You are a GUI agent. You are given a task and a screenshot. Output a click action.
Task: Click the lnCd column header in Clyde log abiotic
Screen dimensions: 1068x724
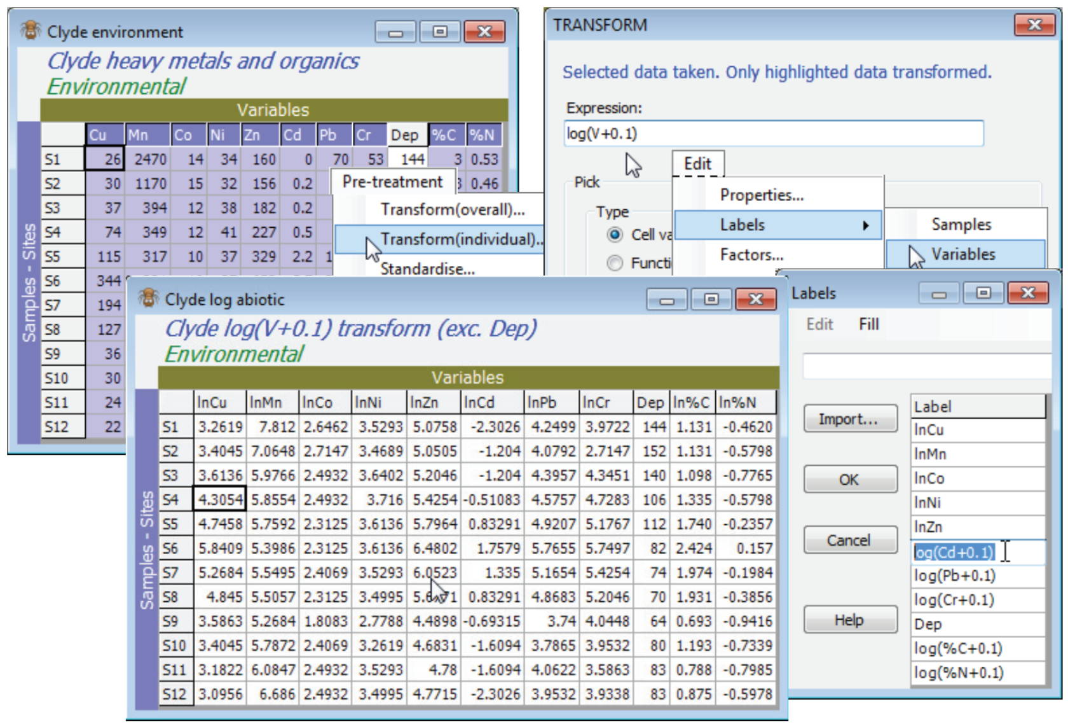click(x=492, y=403)
